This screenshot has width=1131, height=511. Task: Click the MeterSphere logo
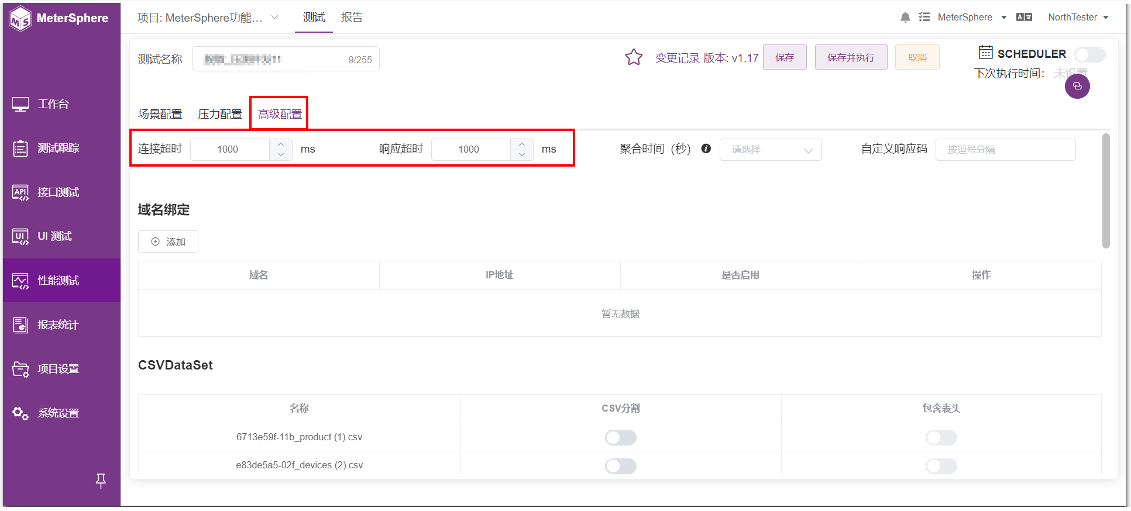[59, 18]
